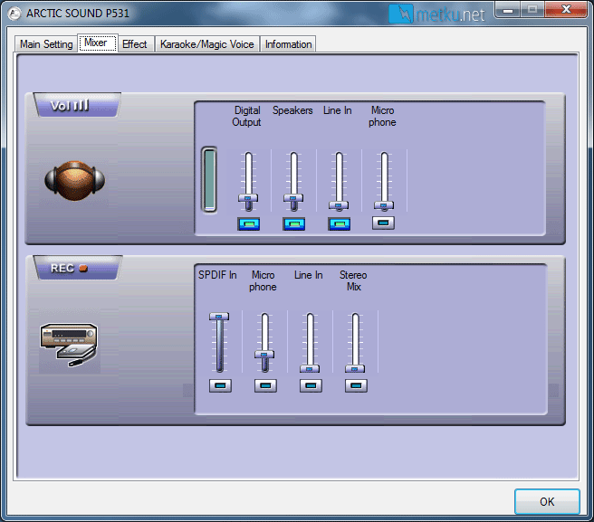The height and width of the screenshot is (522, 594).
Task: Adjust the Stereo Mix recording slider
Action: click(x=355, y=368)
